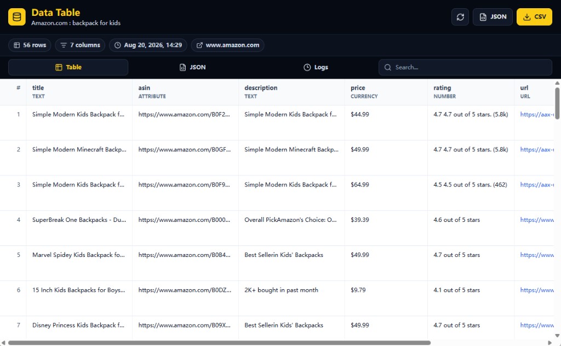The height and width of the screenshot is (346, 561).
Task: Switch to the Table tab
Action: pos(68,67)
